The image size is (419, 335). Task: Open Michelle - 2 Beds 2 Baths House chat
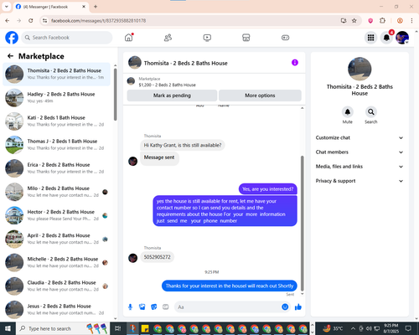56,262
